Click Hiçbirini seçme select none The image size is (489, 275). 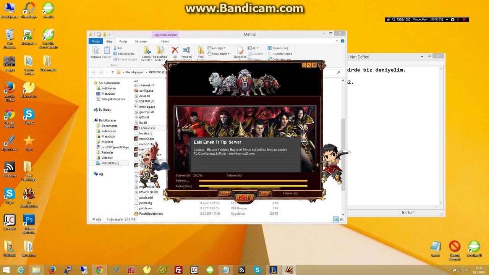pos(280,54)
